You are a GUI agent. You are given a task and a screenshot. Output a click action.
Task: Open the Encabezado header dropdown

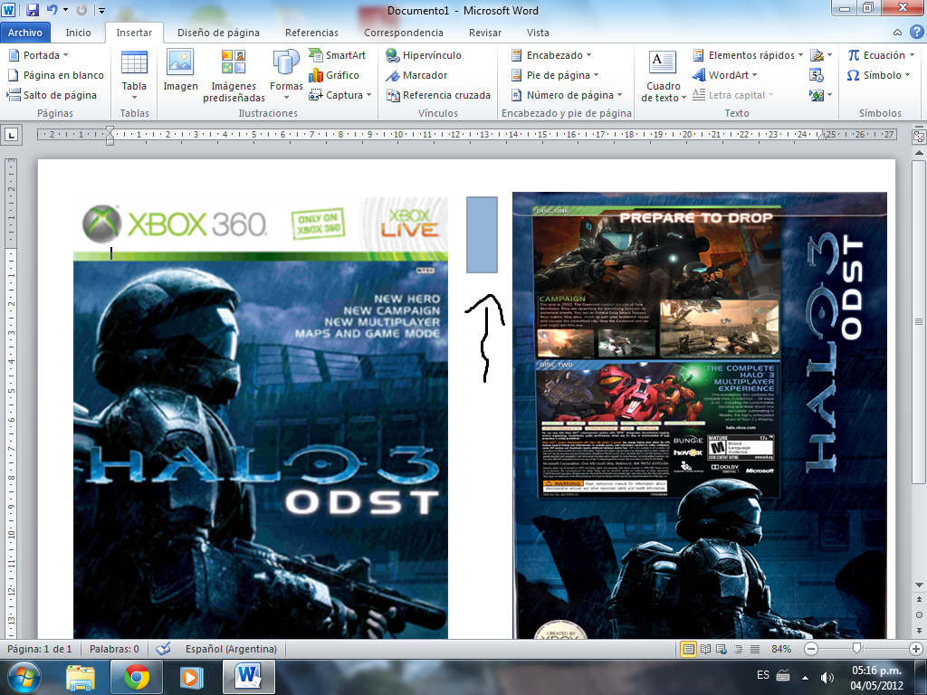pos(551,55)
